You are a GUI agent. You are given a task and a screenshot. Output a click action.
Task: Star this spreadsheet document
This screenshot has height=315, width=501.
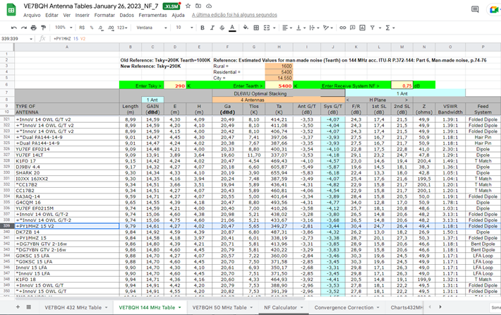coord(188,5)
